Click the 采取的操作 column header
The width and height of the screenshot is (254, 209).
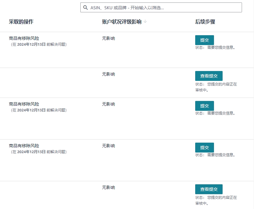[21, 22]
